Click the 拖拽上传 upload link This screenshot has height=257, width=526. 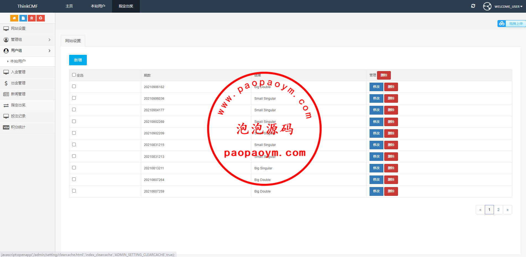(516, 24)
